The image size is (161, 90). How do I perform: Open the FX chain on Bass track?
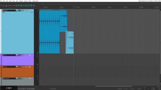23,55
